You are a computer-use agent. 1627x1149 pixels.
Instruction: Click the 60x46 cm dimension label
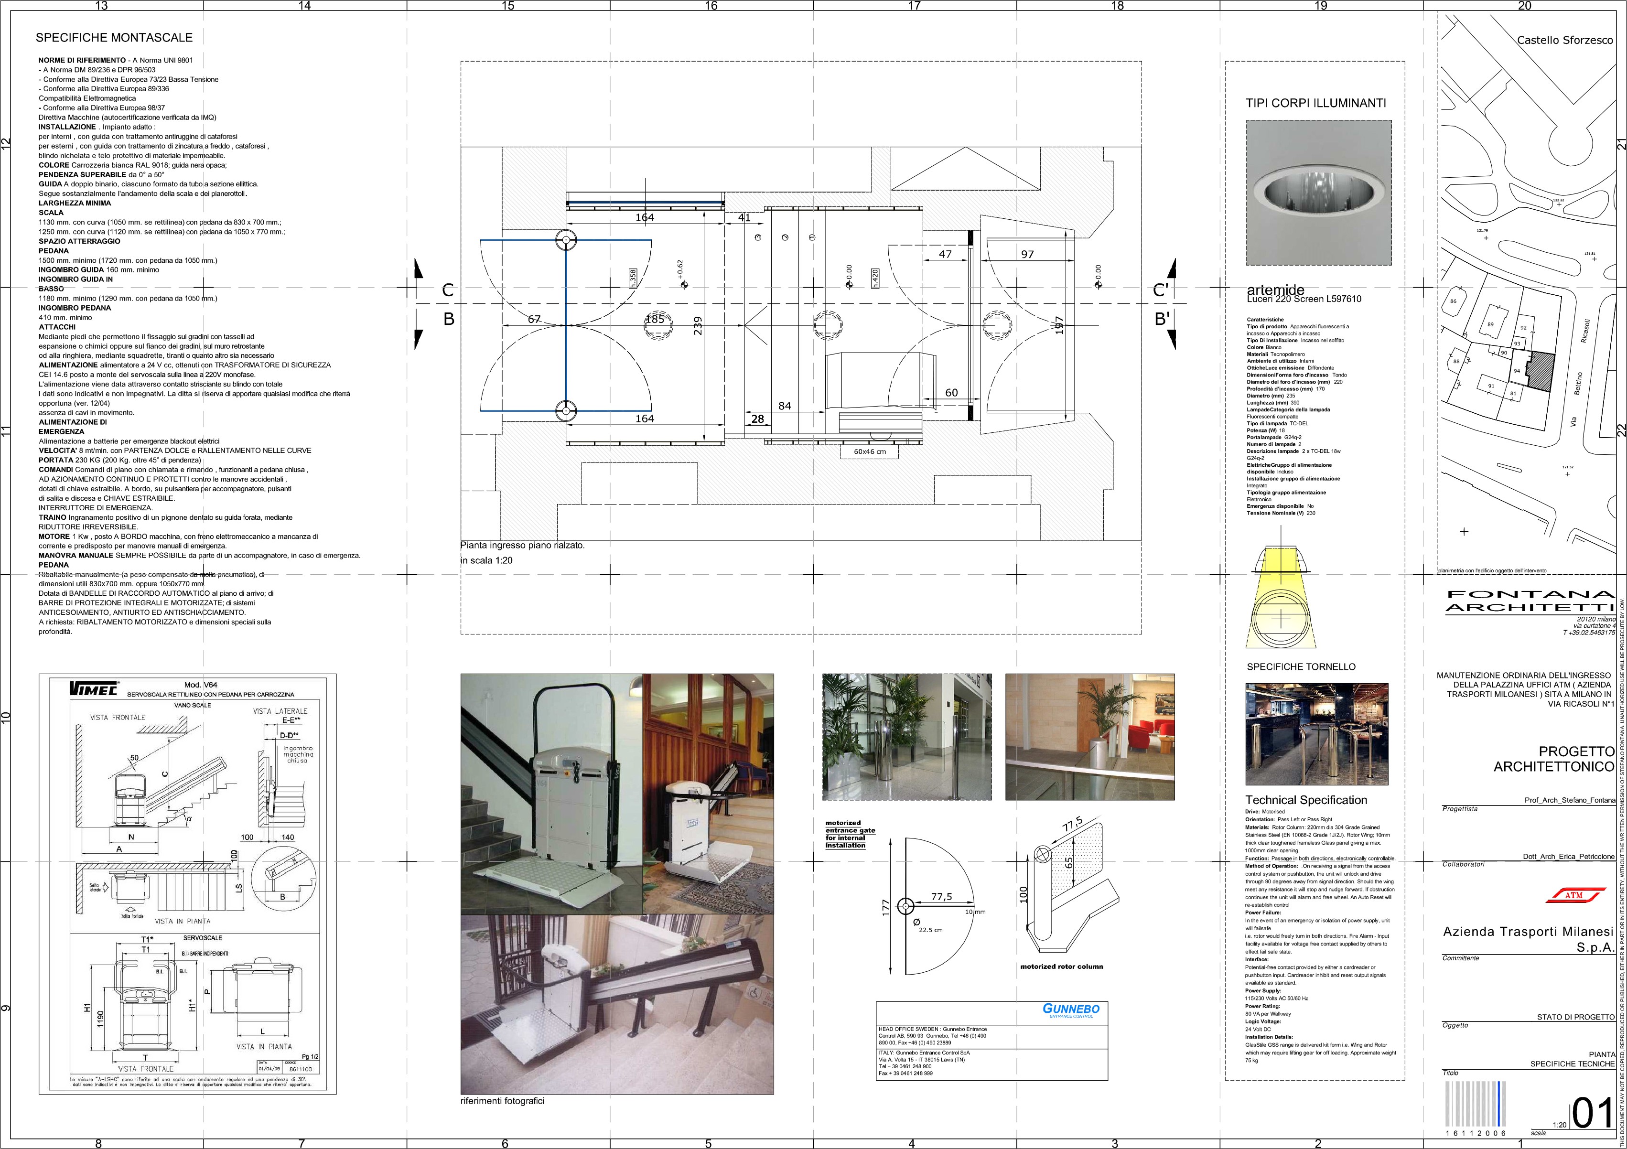[870, 451]
